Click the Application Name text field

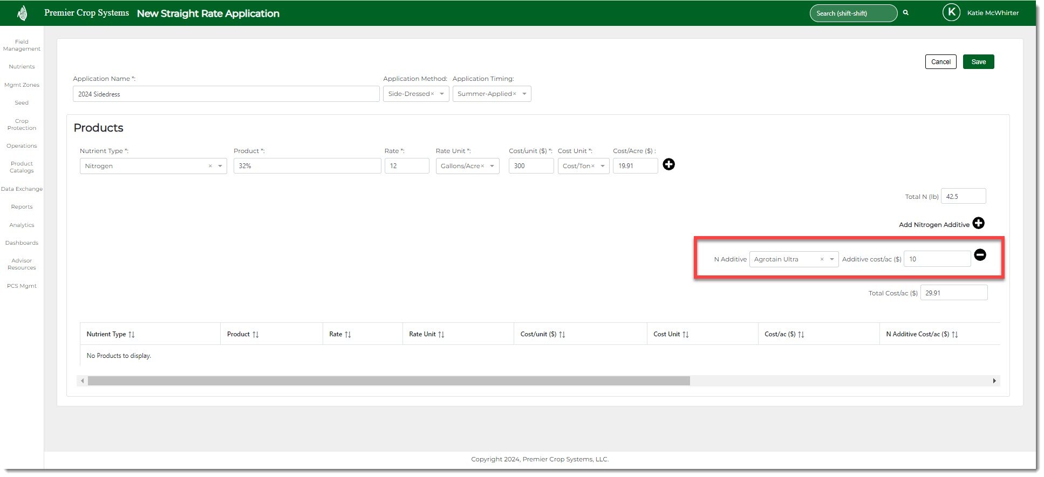coord(226,94)
